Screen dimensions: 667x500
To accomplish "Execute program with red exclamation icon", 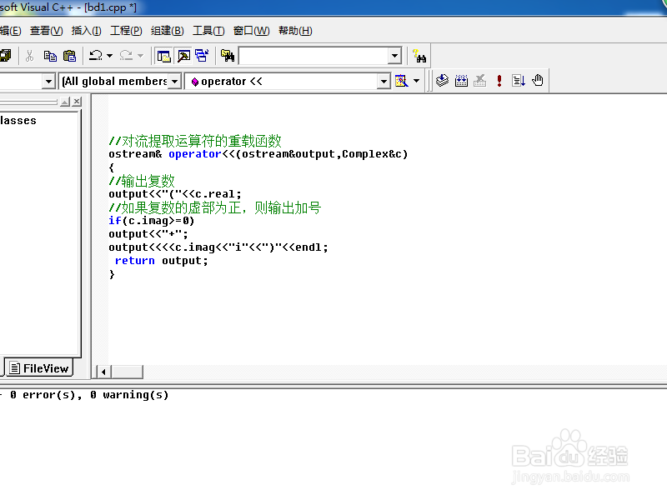I will point(499,80).
